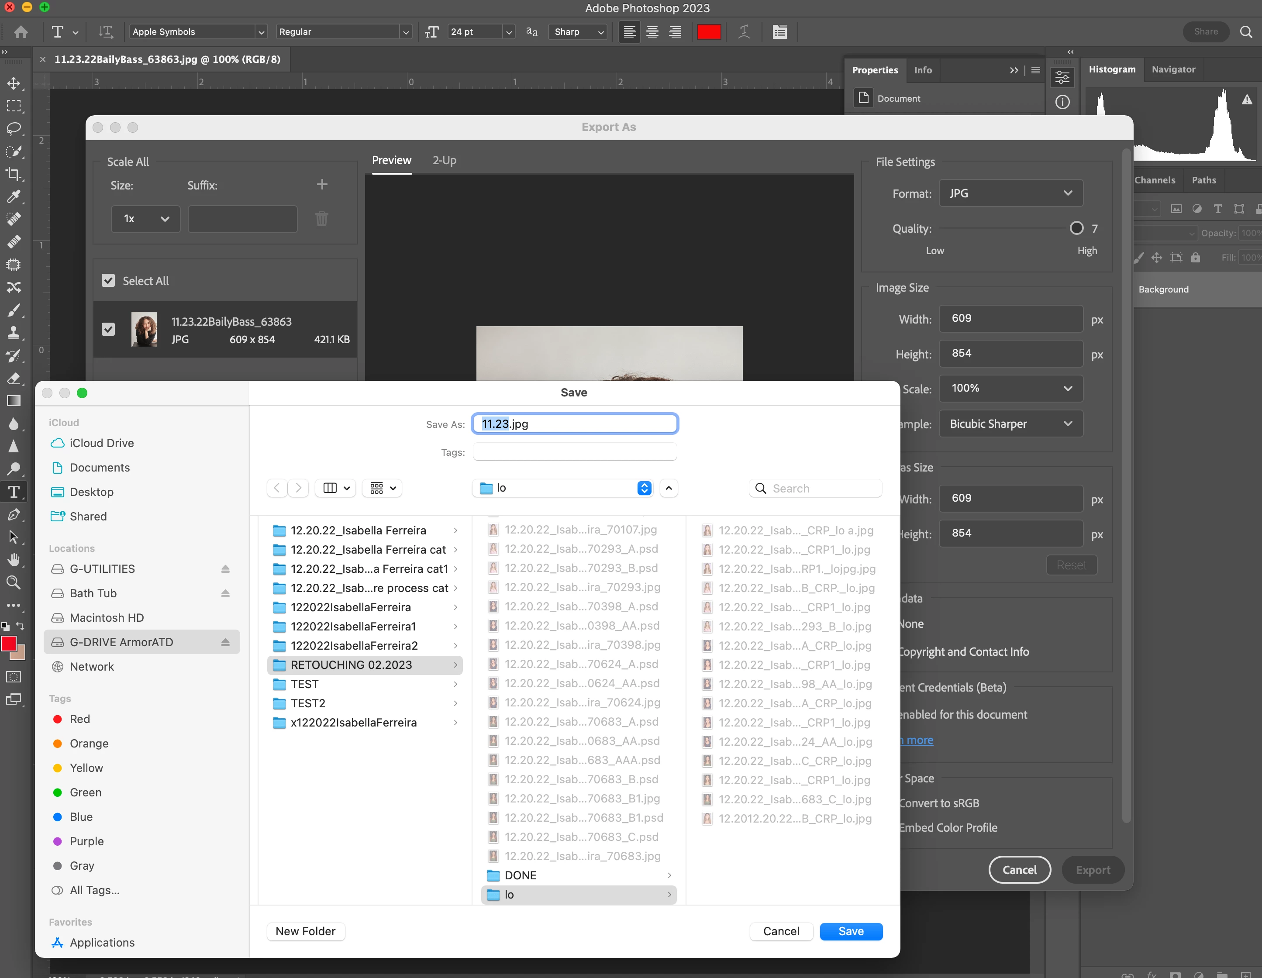The width and height of the screenshot is (1262, 978).
Task: Select the Move tool
Action: tap(14, 83)
